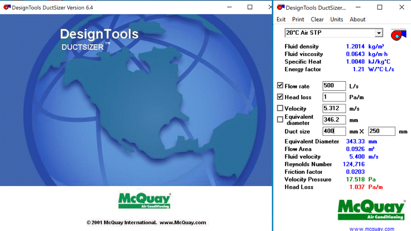Open the www.mcquay.com link in the calculator window
The width and height of the screenshot is (411, 231).
tap(372, 229)
